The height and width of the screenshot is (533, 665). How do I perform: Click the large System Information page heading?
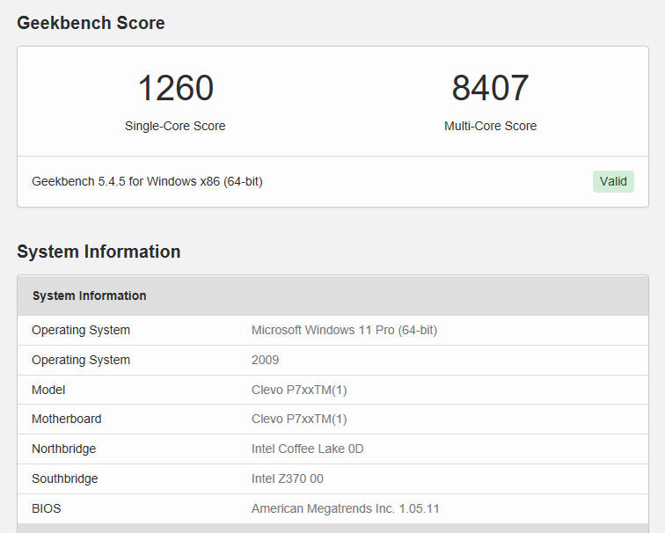[99, 252]
